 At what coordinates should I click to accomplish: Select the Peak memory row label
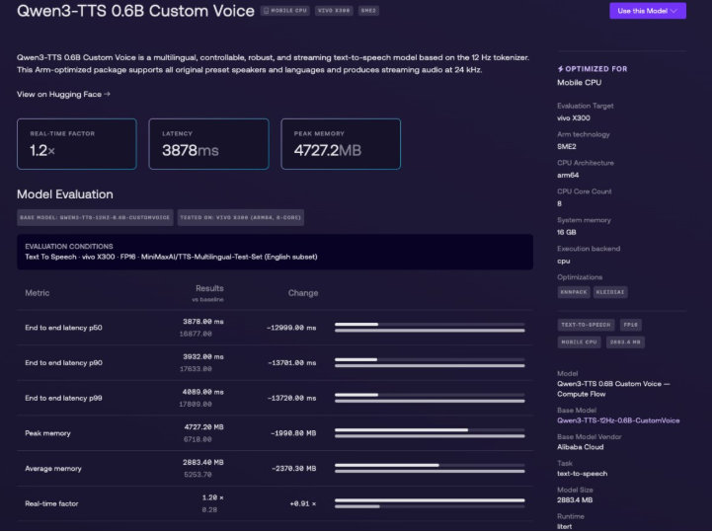47,433
